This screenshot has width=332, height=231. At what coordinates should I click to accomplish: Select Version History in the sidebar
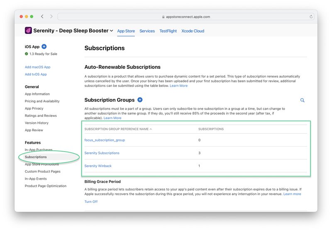click(x=37, y=123)
